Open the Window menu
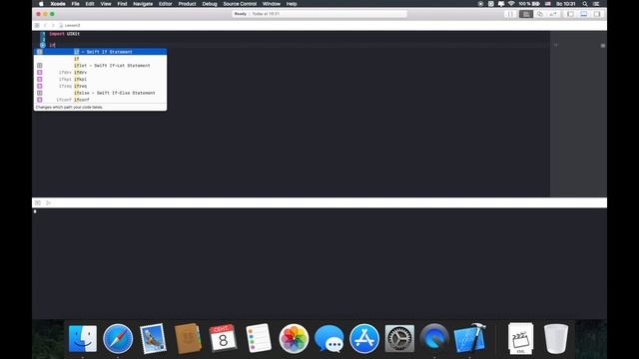Viewport: 639px width, 359px height. [x=271, y=4]
